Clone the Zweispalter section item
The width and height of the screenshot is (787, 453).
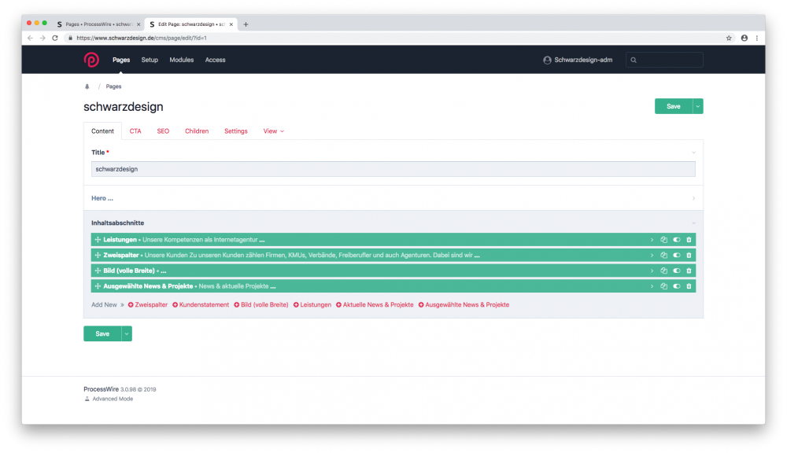coord(663,255)
